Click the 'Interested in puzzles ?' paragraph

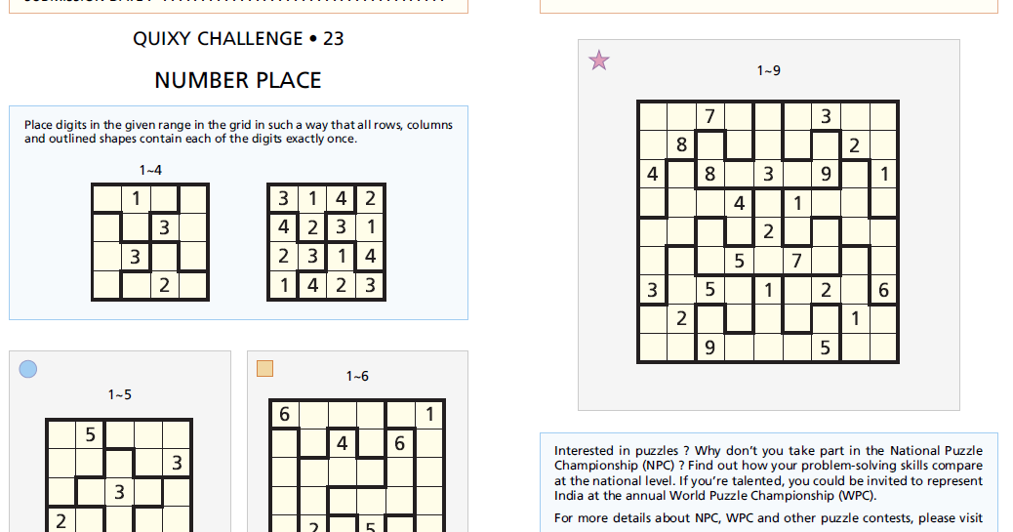coord(768,472)
